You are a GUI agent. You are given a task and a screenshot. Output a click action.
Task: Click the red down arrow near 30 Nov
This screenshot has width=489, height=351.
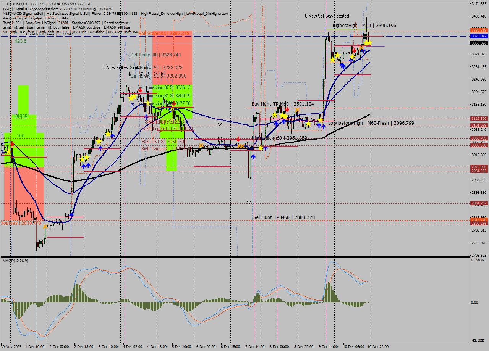[x=12, y=143]
